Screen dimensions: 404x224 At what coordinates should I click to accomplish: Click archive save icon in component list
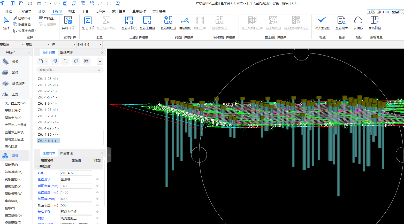87,61
